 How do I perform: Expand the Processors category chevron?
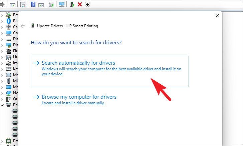coord(2,141)
